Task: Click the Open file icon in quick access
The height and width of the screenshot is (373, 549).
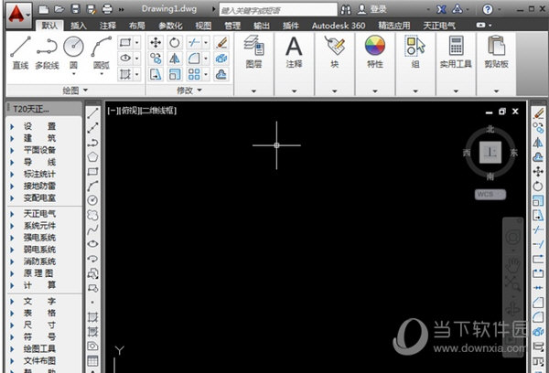Action: tap(59, 9)
